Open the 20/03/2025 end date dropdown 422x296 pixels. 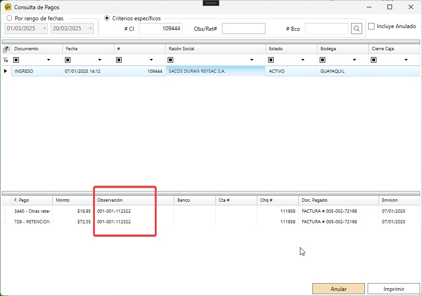point(90,29)
